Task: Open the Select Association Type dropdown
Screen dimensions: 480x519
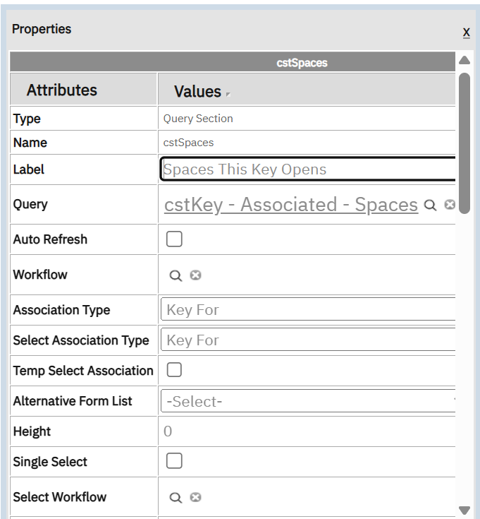Action: click(x=308, y=340)
